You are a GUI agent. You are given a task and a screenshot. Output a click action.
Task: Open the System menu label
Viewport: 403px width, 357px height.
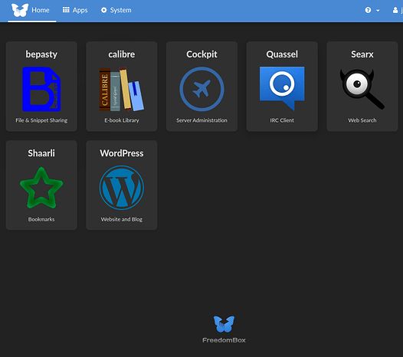click(120, 10)
